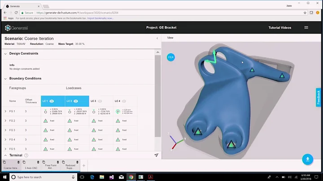Copy the 3 Axis CNC scenario
The width and height of the screenshot is (323, 181).
[24, 162]
